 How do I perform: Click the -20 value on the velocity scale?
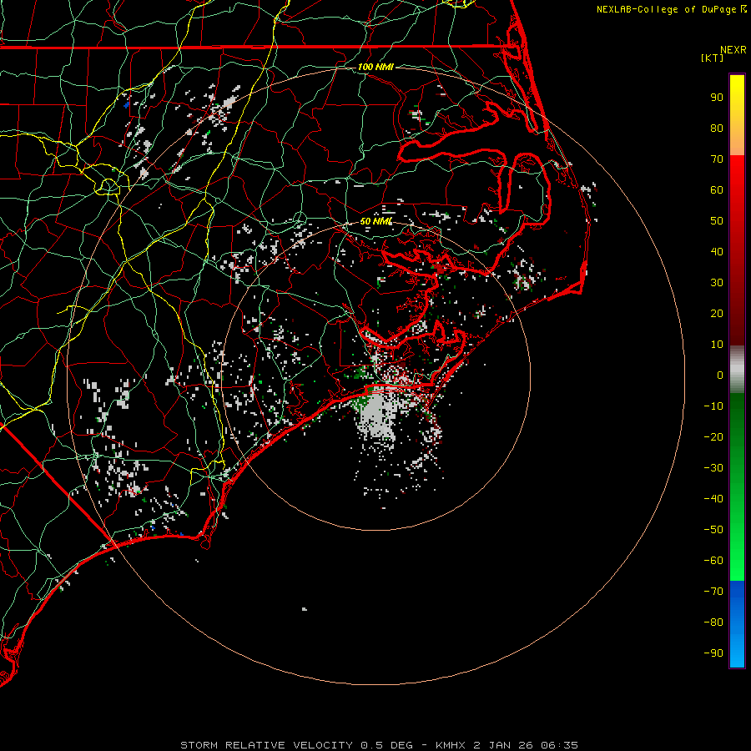pyautogui.click(x=713, y=437)
